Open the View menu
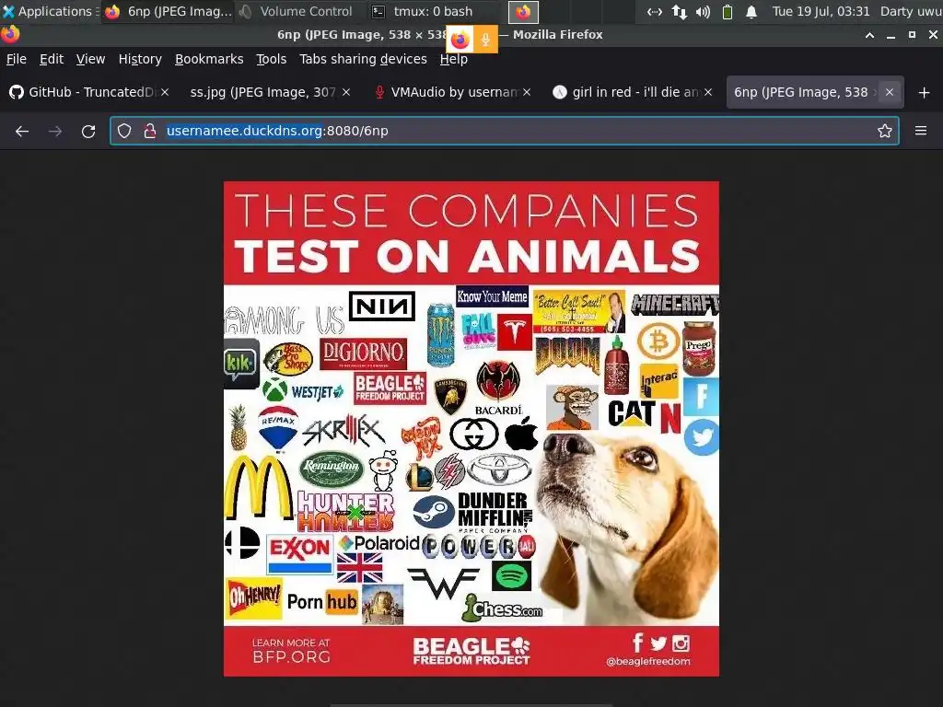943x707 pixels. [91, 59]
